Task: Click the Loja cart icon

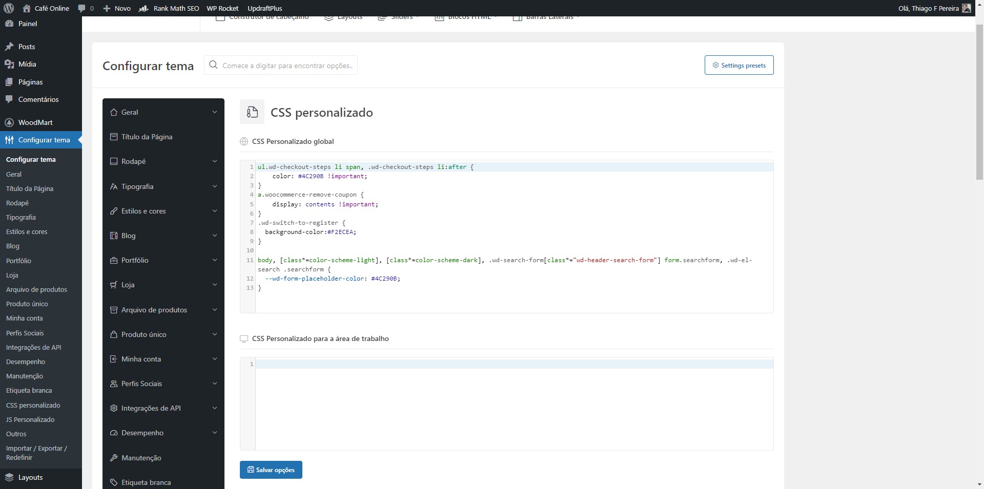Action: [114, 285]
